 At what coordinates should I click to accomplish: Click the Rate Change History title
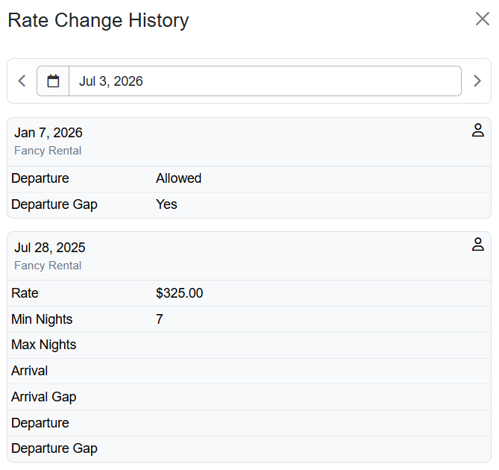click(x=98, y=20)
